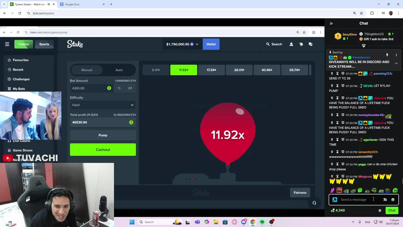403x227 pixels.
Task: Select the Manual betting mode
Action: [87, 70]
